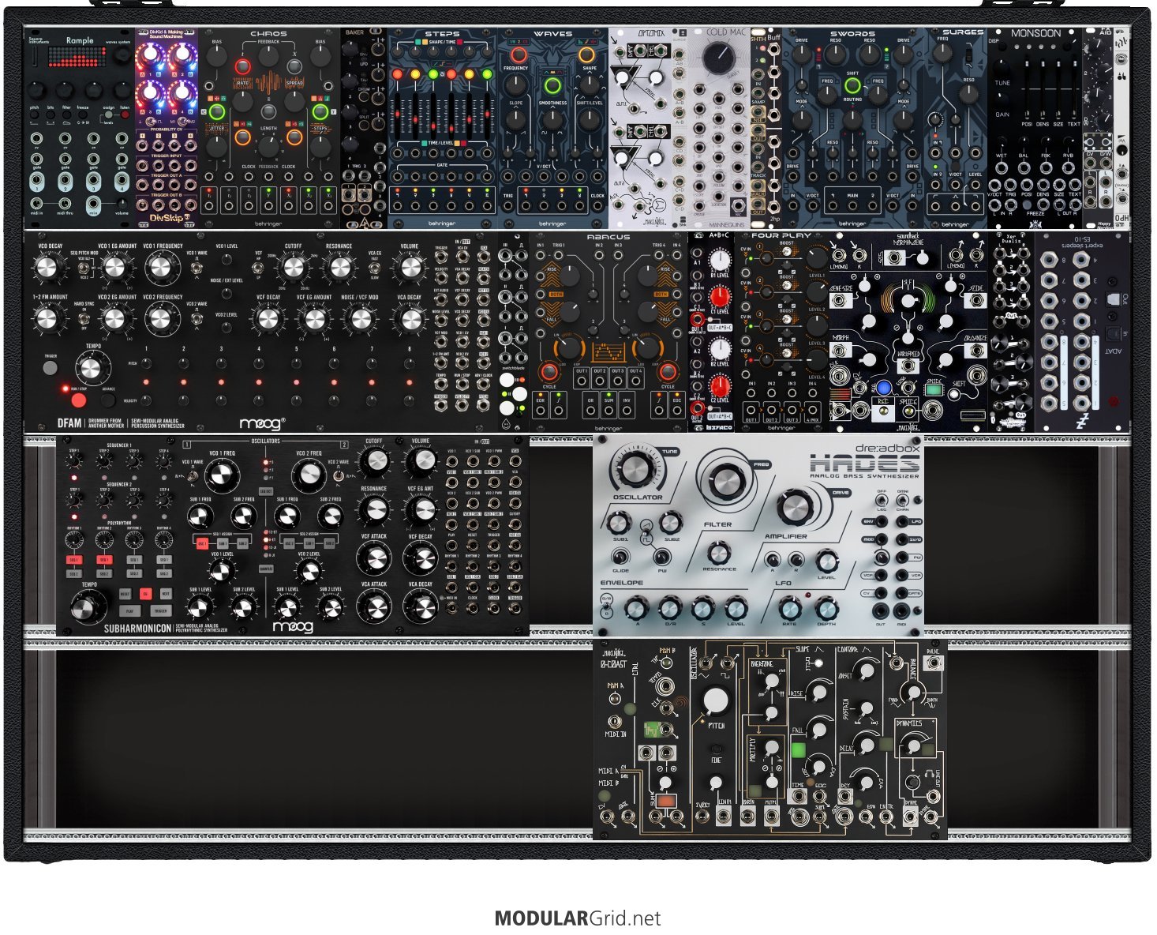The width and height of the screenshot is (1157, 935).
Task: Tap the Subharmonicon Play button
Action: coord(130,611)
